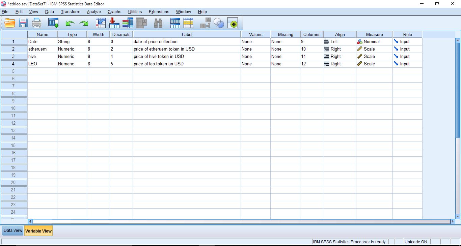This screenshot has height=246, width=461.
Task: Select row header 2 for etheruem variable
Action: [14, 49]
